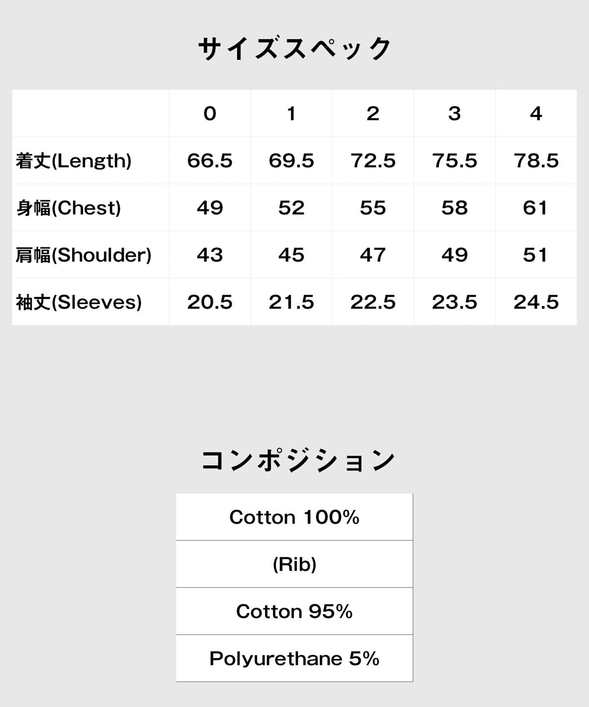Select the chest value 55
Viewport: 589px width, 707px height.
(x=373, y=208)
